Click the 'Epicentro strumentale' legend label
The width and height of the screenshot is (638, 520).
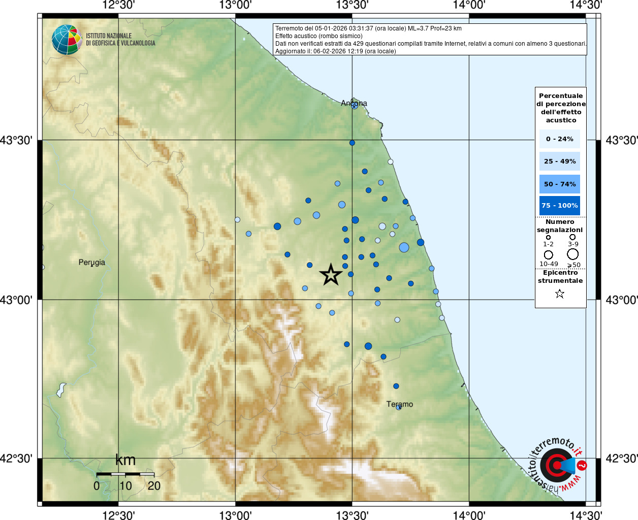tap(560, 276)
